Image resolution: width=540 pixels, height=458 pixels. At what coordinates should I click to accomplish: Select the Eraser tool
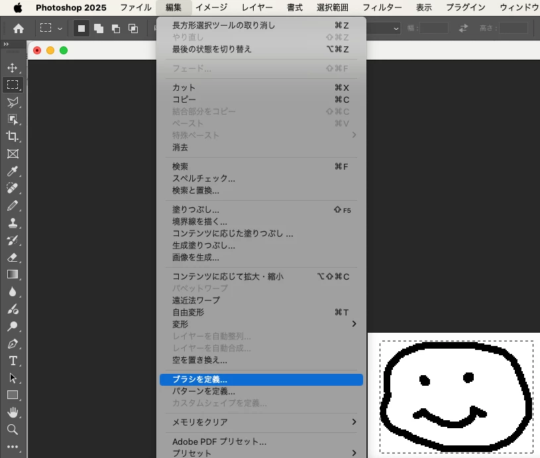coord(13,257)
